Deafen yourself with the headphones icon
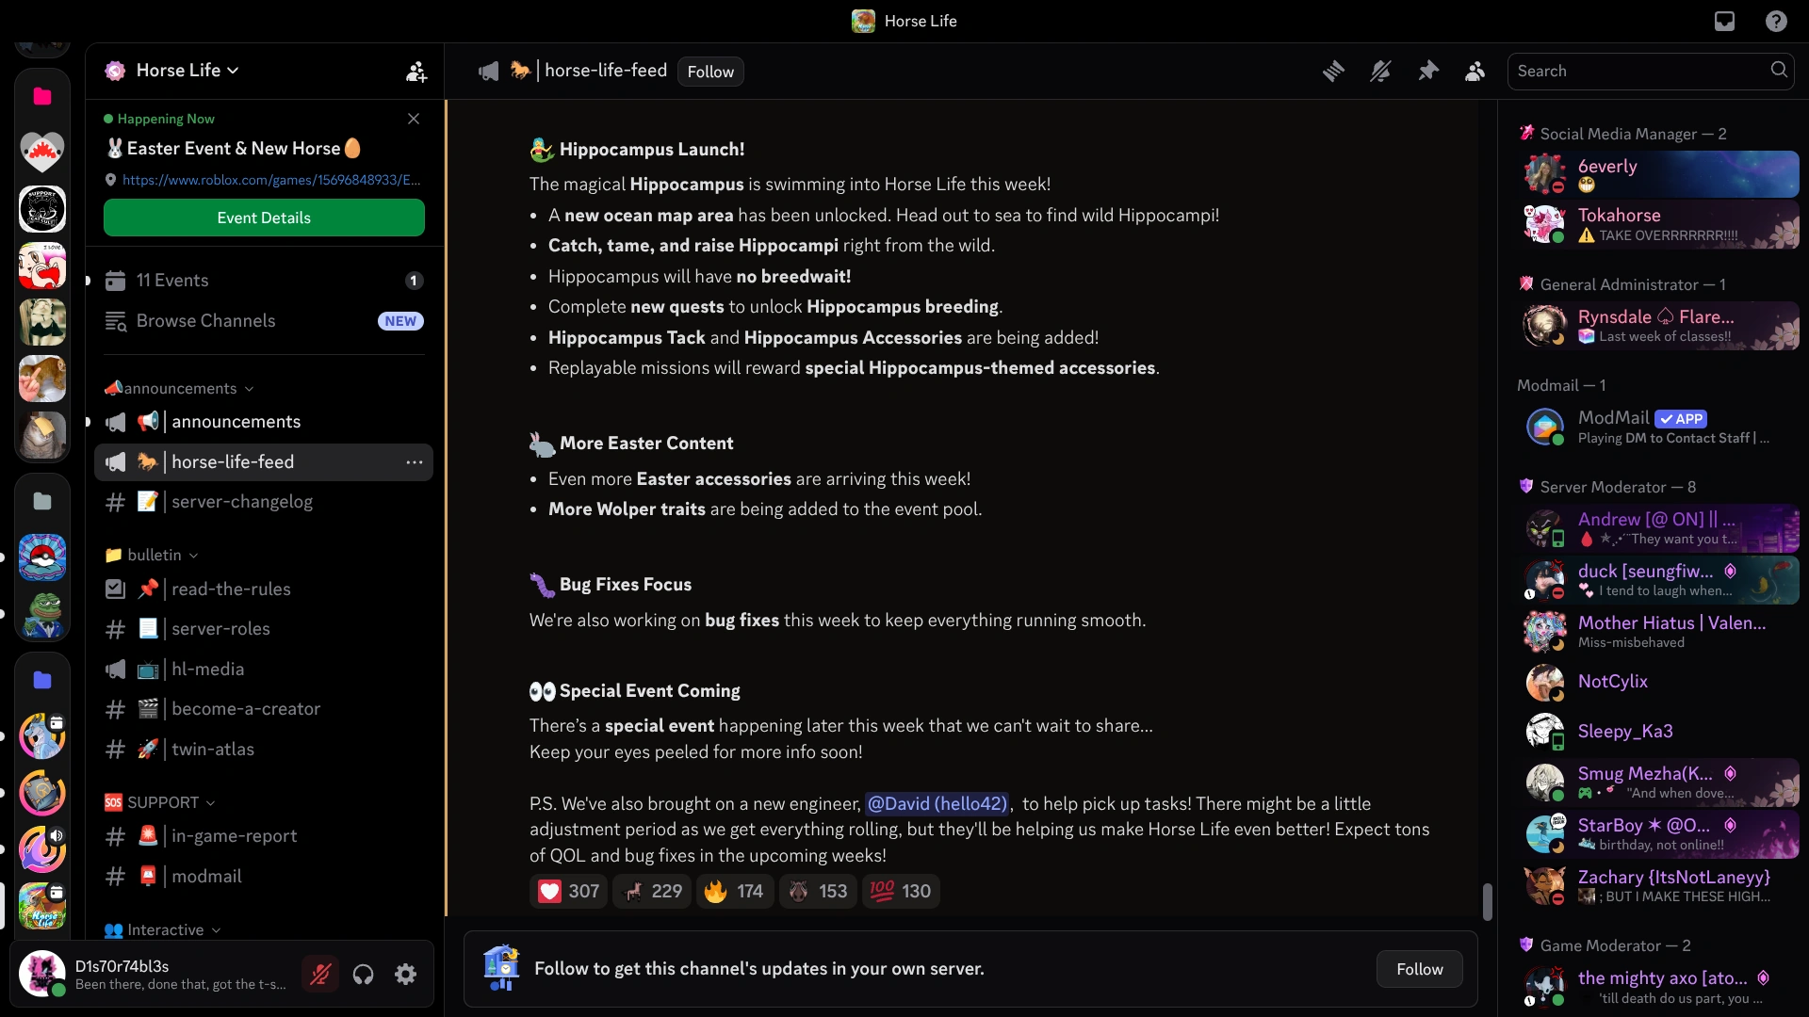 point(363,974)
